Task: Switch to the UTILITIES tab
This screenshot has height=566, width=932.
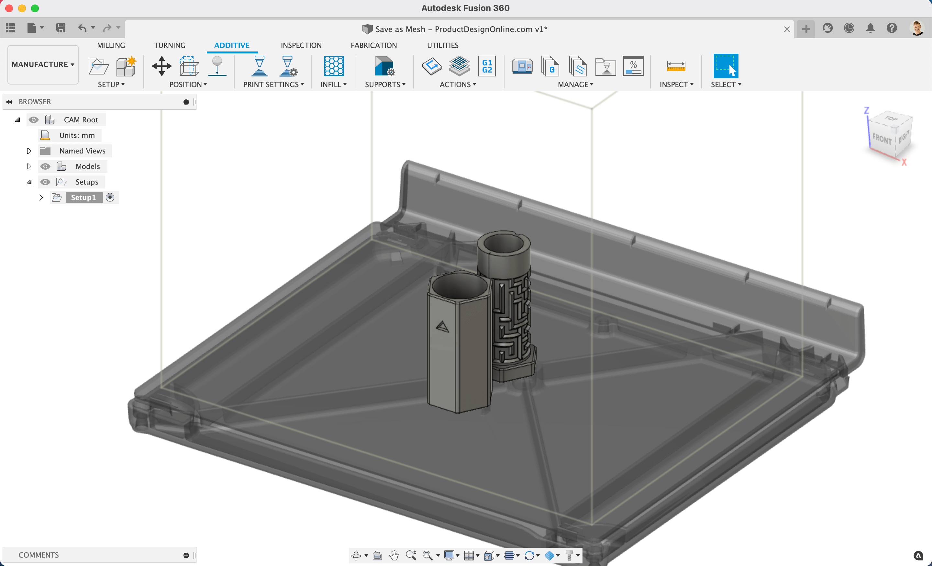Action: point(443,45)
